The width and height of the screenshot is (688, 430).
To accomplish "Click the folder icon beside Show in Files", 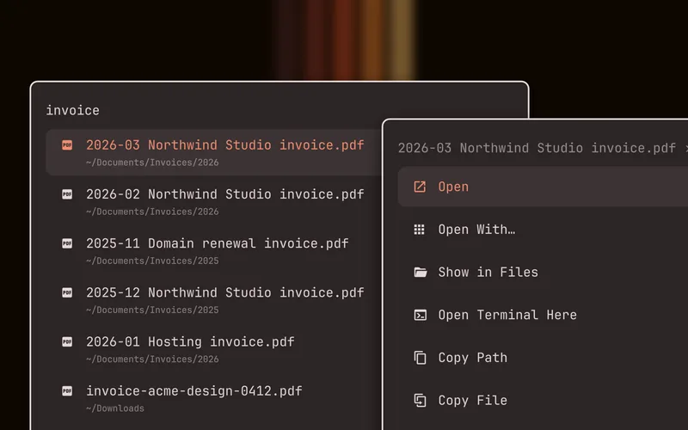I will click(420, 272).
